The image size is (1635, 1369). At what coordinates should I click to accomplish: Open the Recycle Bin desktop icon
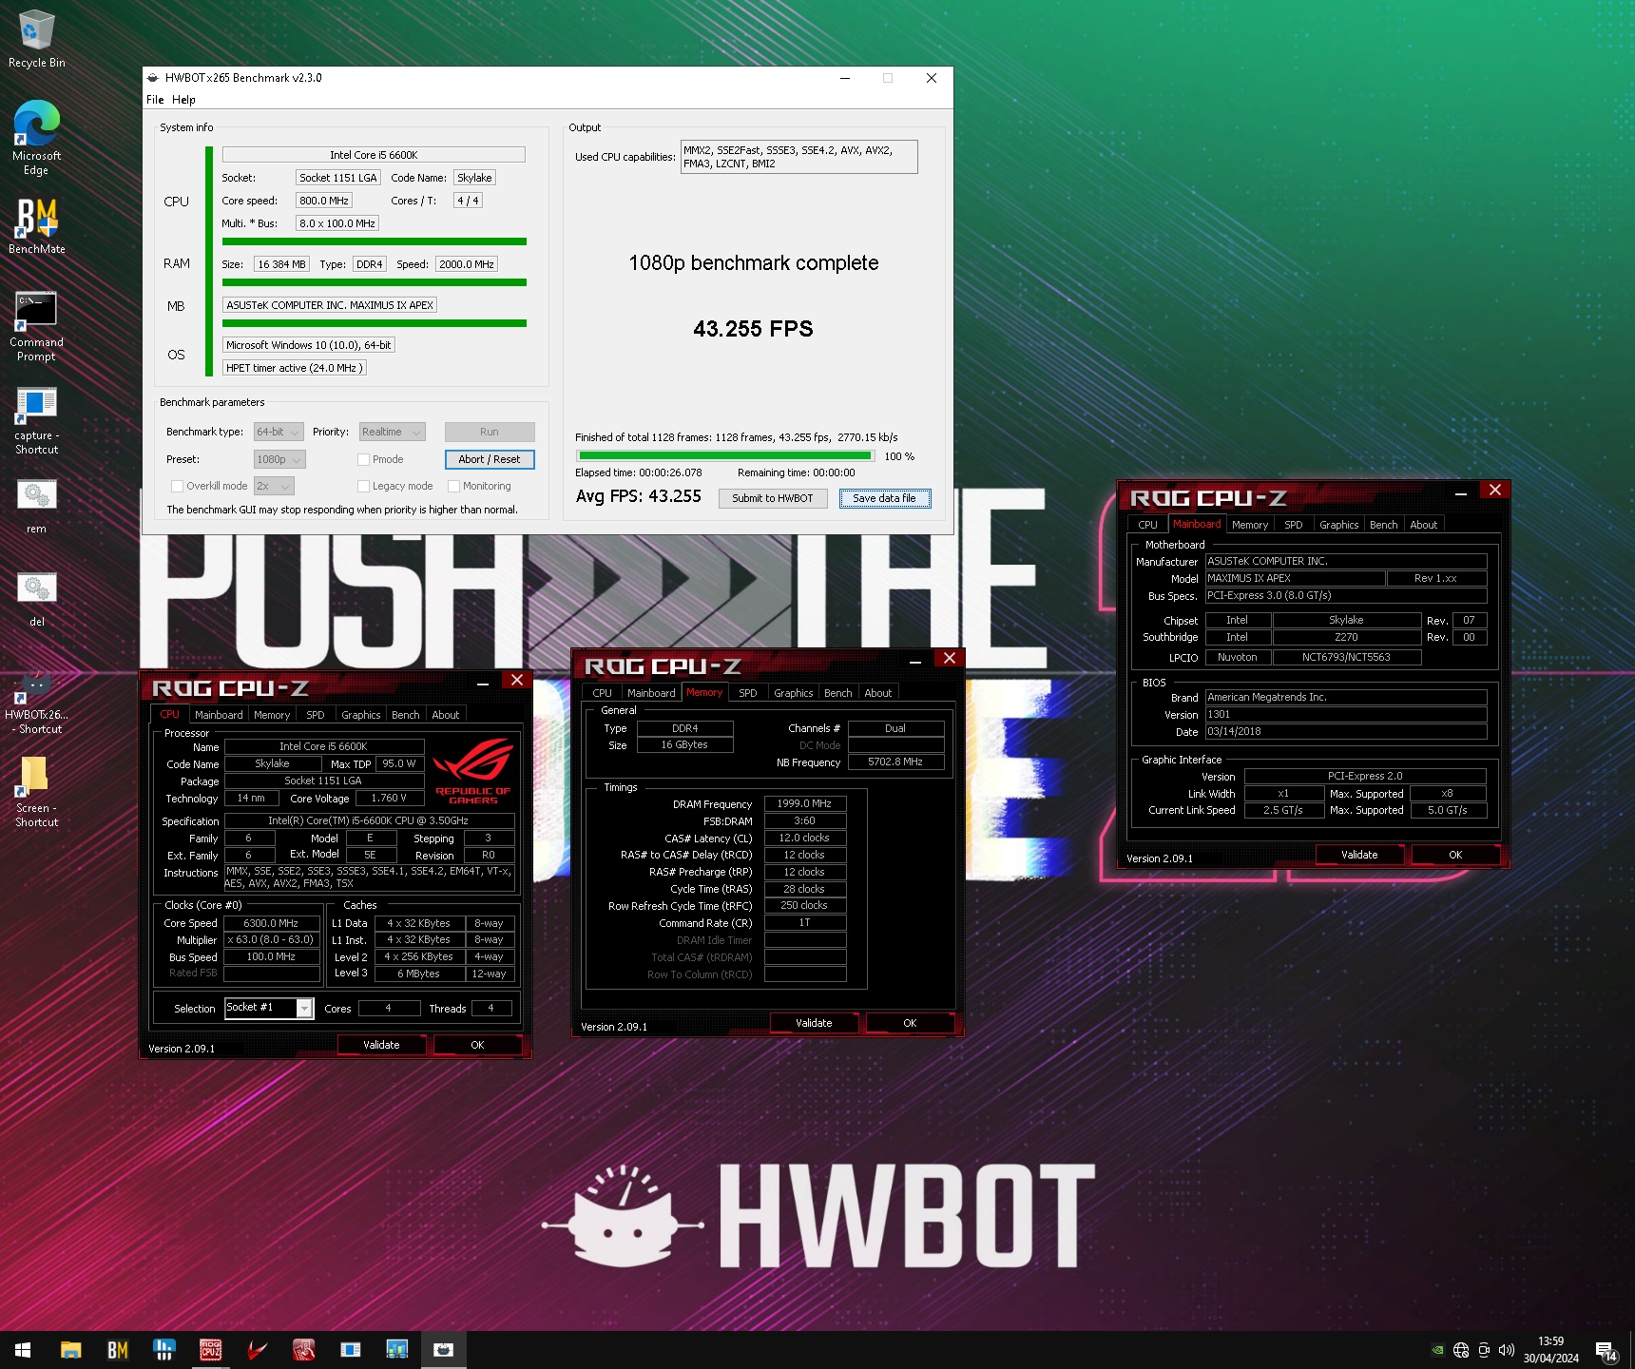[x=36, y=38]
